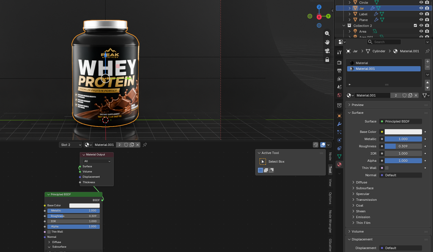Duplicate material icon in Properties panel
Screen dimensions: 433x252
pyautogui.click(x=410, y=95)
